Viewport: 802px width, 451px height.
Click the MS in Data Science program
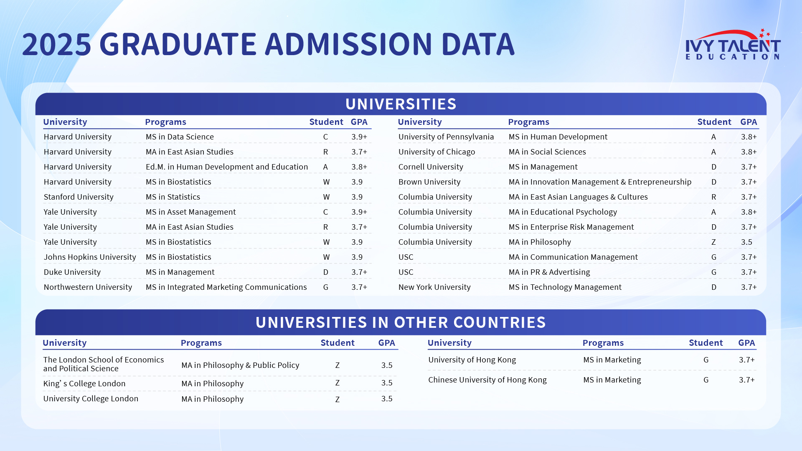tap(180, 137)
